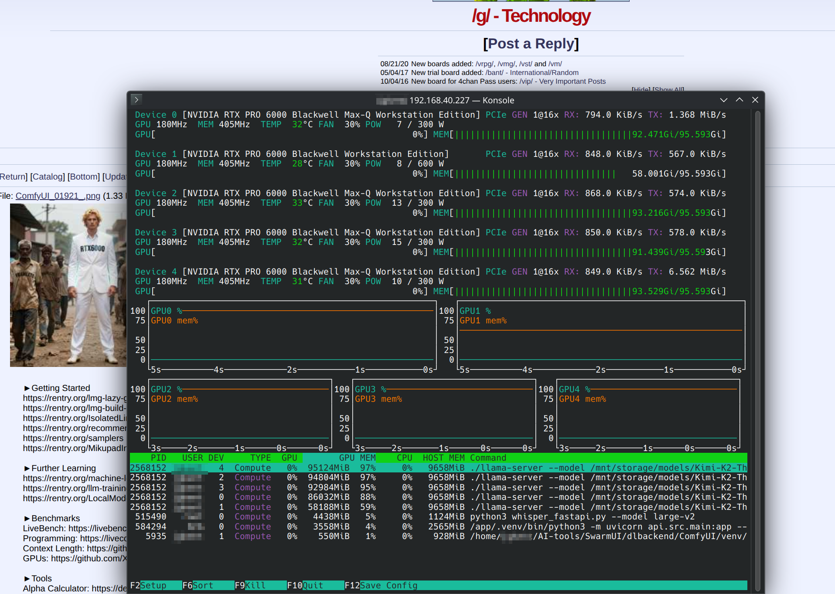Expand the Benchmarks section triangle
Image resolution: width=835 pixels, height=594 pixels.
coord(27,519)
